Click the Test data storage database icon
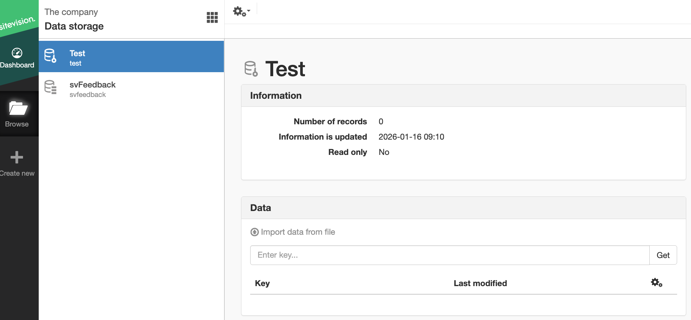Screen dimensions: 691x320 click(50, 56)
